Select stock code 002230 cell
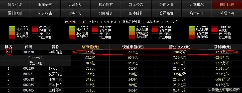 click(x=29, y=68)
